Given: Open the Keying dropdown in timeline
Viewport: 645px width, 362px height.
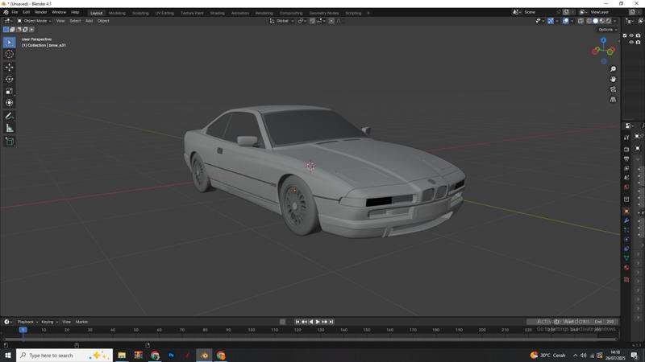Looking at the screenshot, I should tap(50, 322).
